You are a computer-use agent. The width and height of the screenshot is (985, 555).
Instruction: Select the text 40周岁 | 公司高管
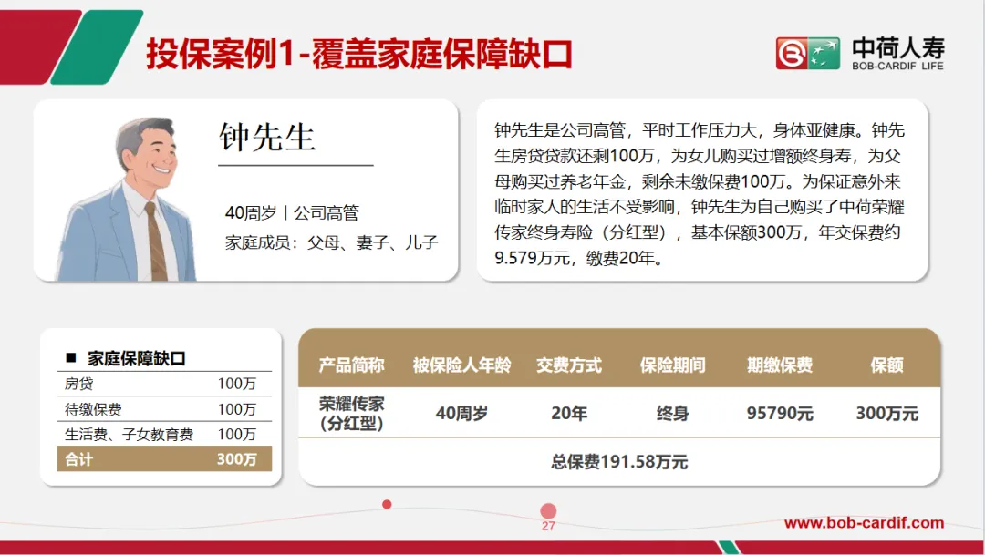[x=292, y=213]
